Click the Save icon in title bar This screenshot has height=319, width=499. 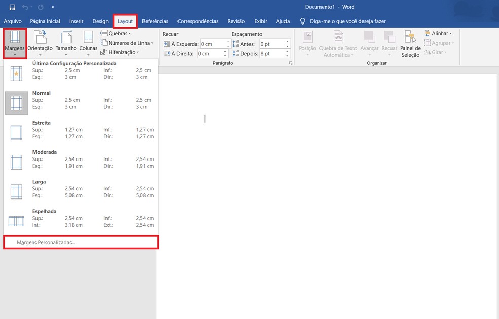pos(12,7)
